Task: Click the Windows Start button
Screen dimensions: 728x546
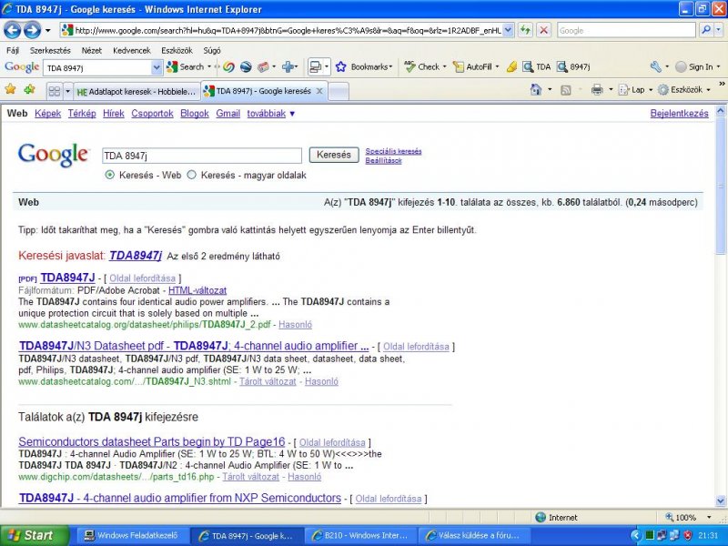Action: (x=35, y=535)
